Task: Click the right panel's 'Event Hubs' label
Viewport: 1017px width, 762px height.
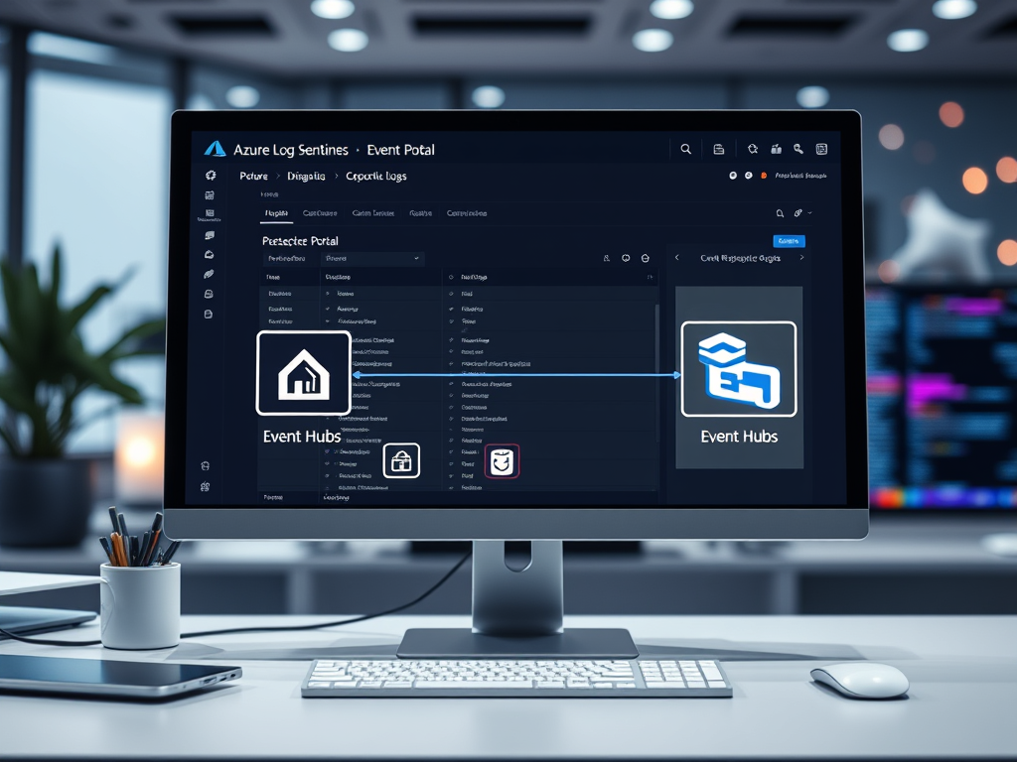Action: tap(739, 437)
